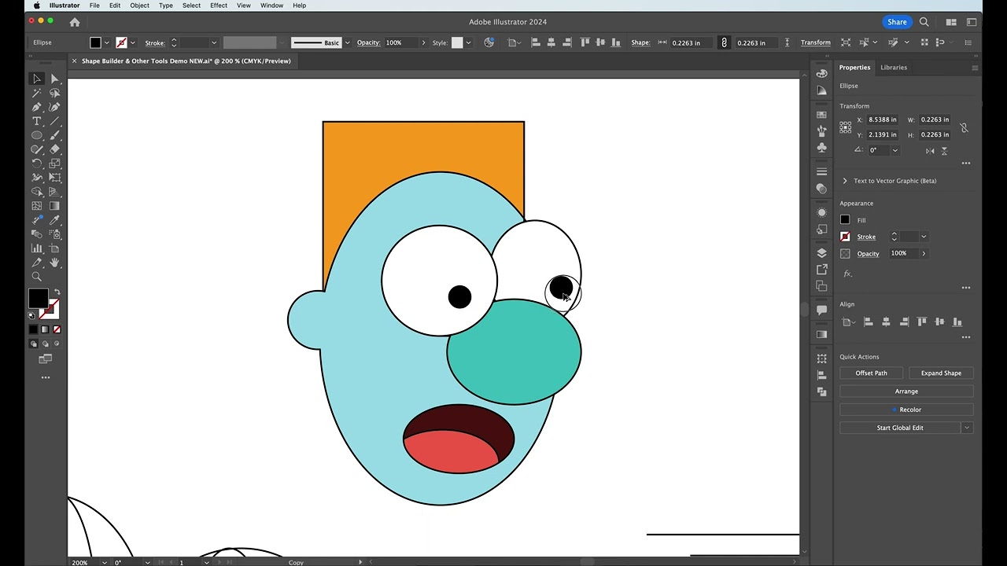Select the Column Graph tool

tap(37, 248)
